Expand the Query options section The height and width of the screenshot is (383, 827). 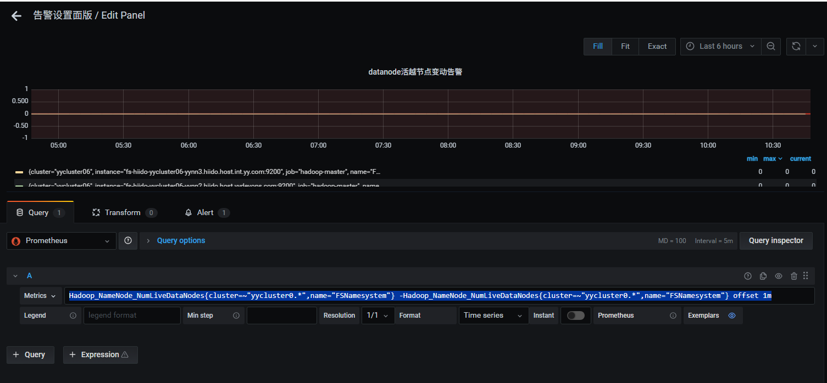181,240
